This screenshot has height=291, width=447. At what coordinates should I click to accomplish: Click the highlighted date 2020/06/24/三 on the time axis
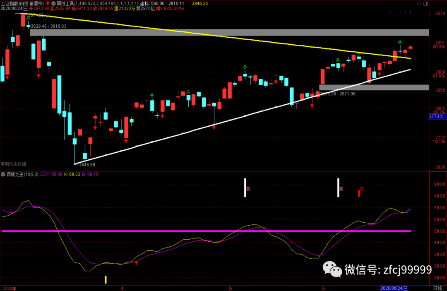[394, 288]
